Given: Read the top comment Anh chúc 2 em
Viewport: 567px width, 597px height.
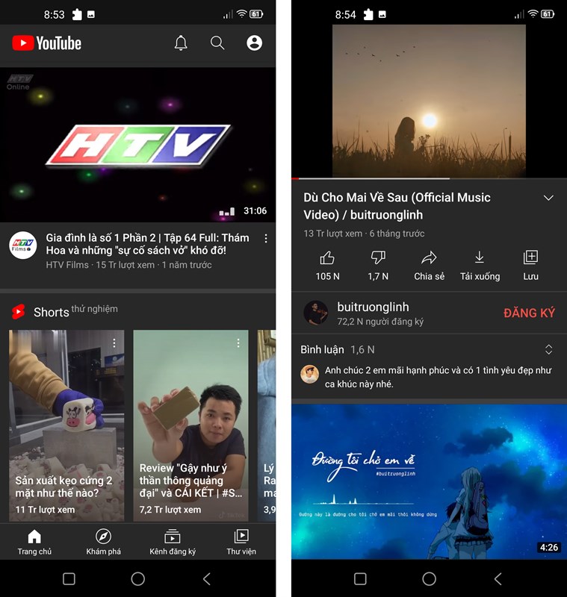Looking at the screenshot, I should (438, 377).
